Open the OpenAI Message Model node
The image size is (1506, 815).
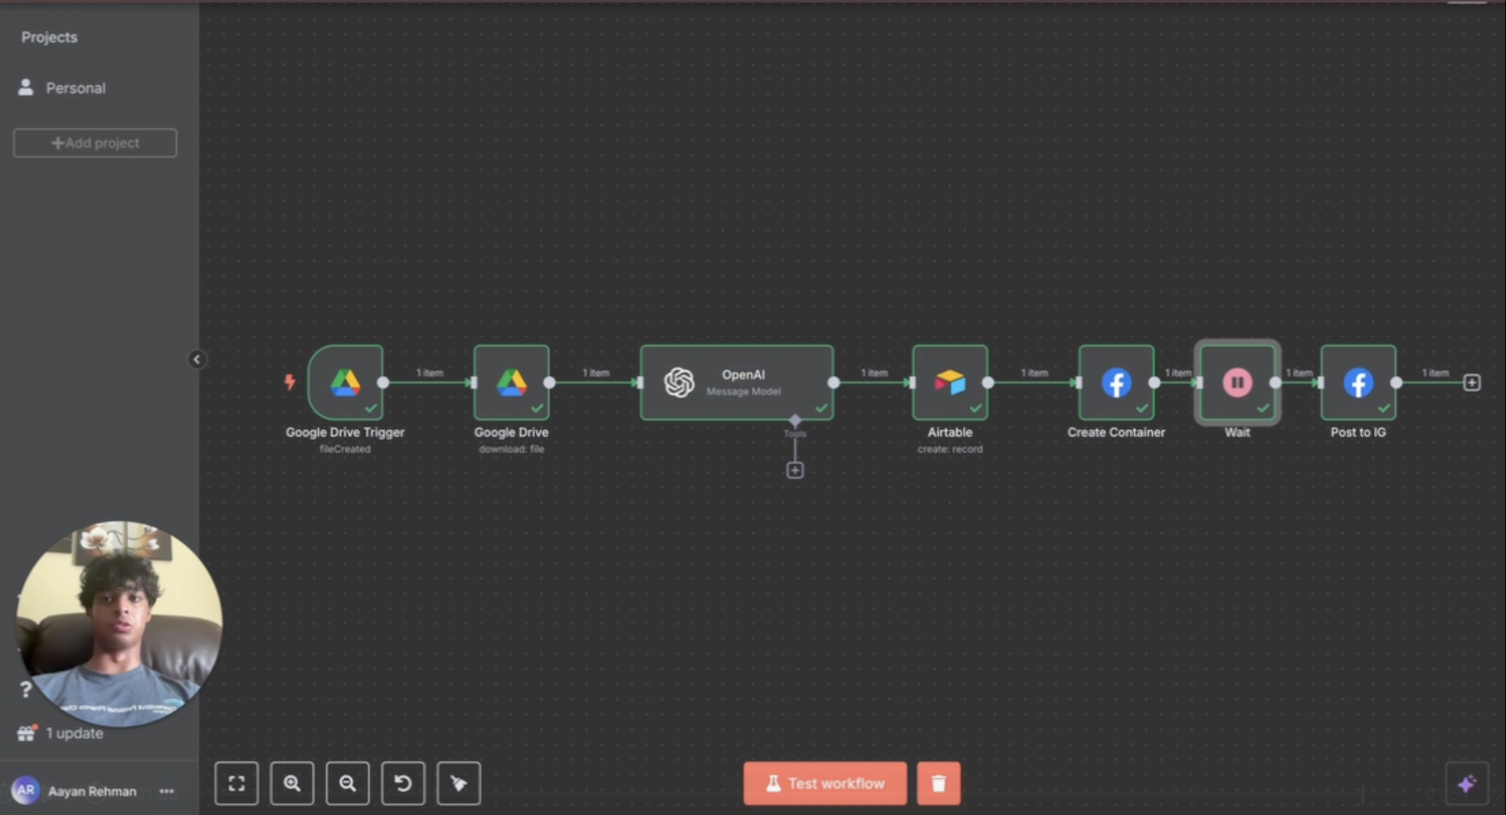tap(737, 382)
